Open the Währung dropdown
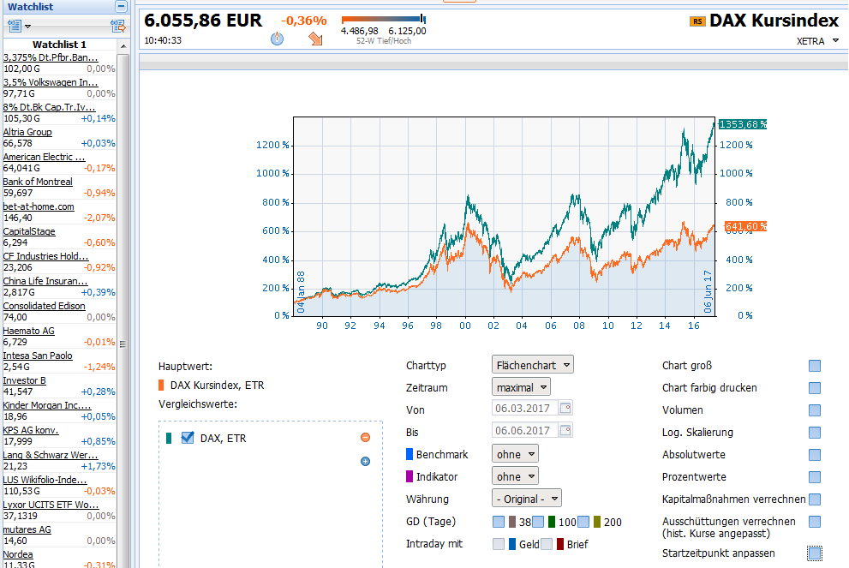The height and width of the screenshot is (568, 849). tap(527, 499)
